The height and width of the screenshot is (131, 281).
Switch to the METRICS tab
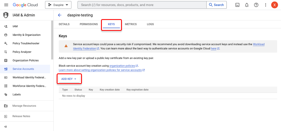(x=131, y=24)
